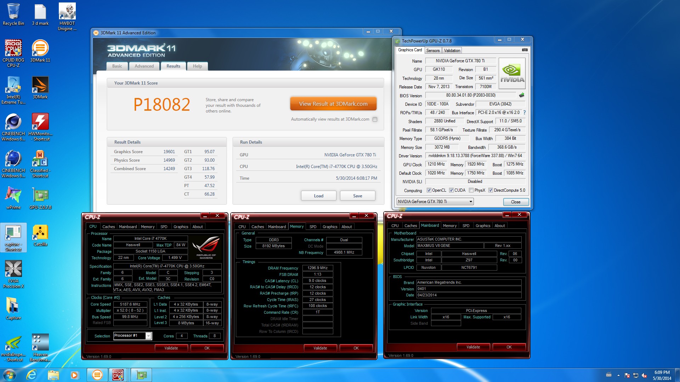Switch to ROG CPU-Z taskbar button

(118, 375)
